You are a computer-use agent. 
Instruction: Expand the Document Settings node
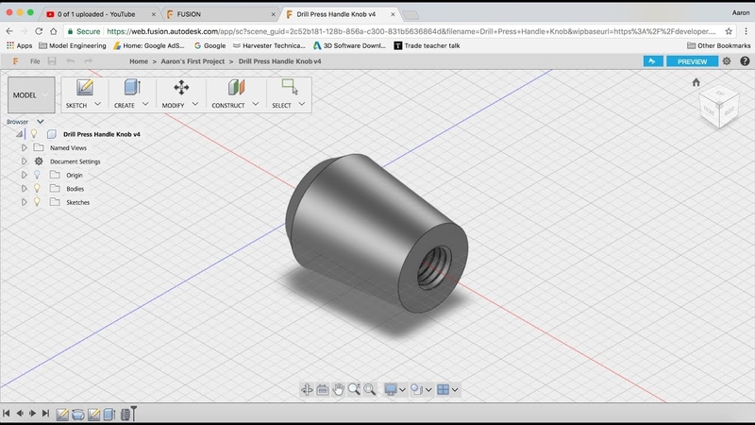click(x=25, y=161)
